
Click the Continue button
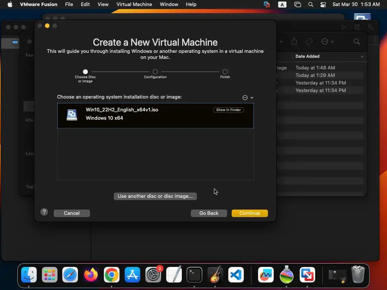pyautogui.click(x=249, y=213)
